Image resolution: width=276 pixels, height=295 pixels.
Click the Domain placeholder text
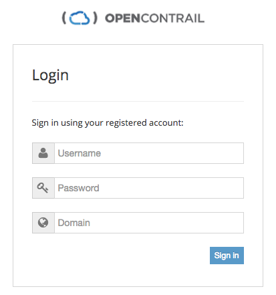click(74, 223)
